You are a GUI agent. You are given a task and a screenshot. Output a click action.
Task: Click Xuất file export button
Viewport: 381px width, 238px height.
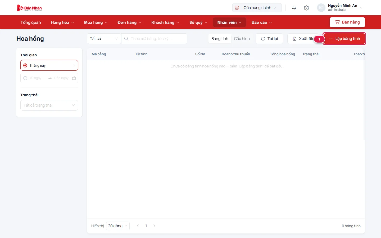coord(303,39)
